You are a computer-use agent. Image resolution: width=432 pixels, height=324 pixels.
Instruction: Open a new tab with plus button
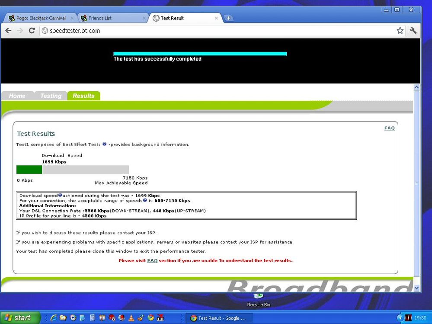click(228, 18)
